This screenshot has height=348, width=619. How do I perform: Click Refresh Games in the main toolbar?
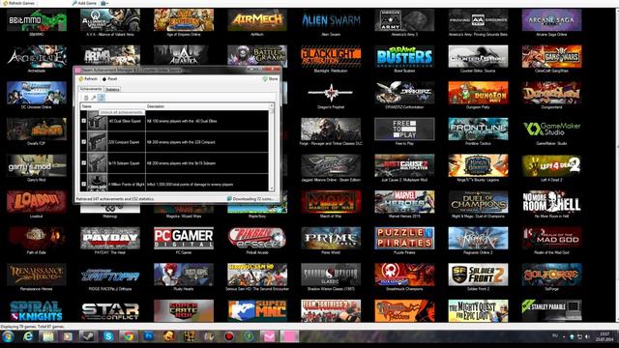coord(18,3)
